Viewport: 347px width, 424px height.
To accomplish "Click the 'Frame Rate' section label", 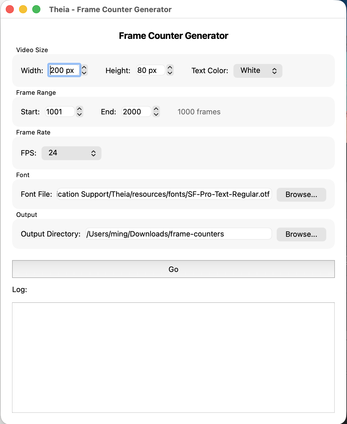I will click(33, 132).
